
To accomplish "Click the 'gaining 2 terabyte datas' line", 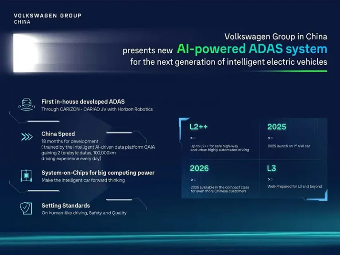I will [x=78, y=153].
